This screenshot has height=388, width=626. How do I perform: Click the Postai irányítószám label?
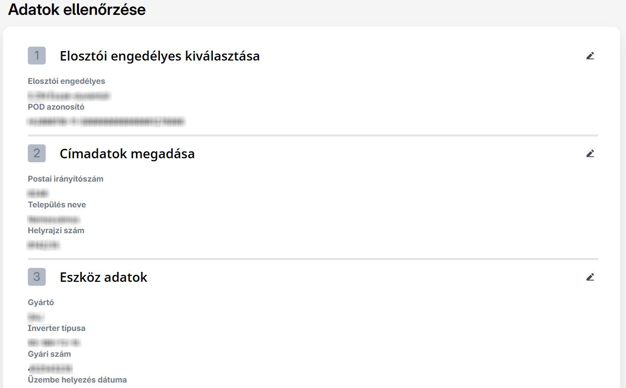[66, 179]
